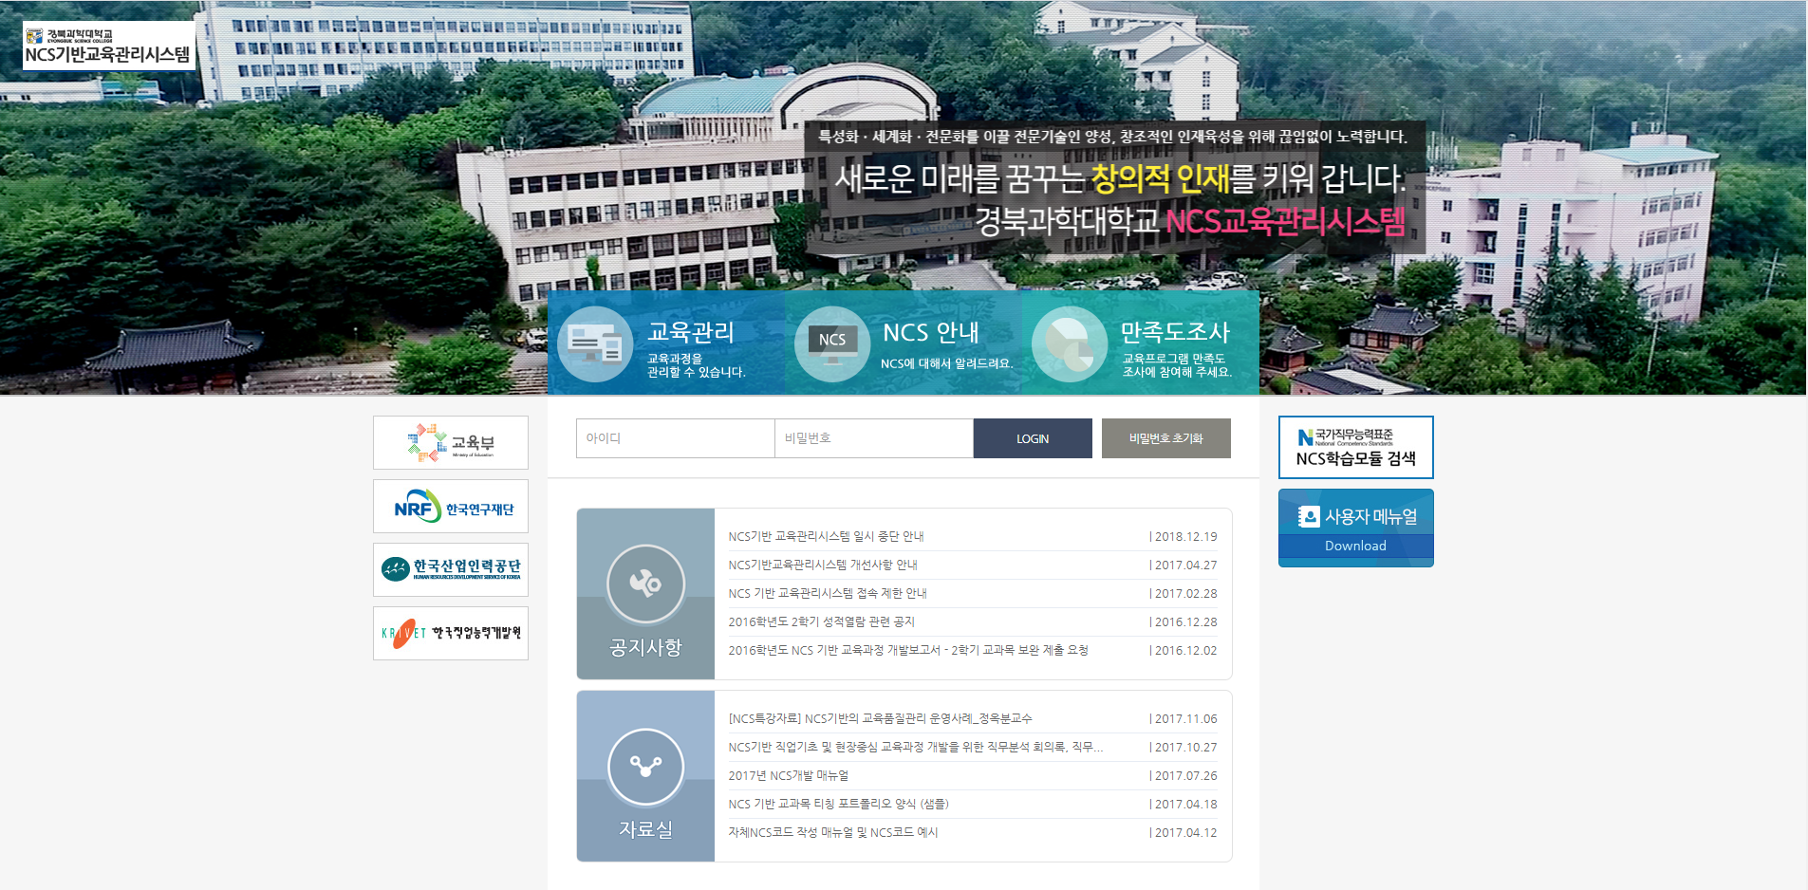Focus the 아이디 input field
The image size is (1808, 890).
point(675,438)
